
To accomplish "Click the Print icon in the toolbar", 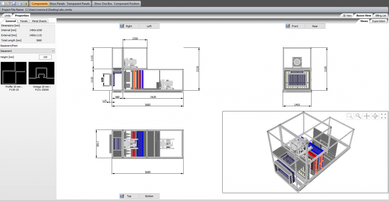I will coord(20,3).
